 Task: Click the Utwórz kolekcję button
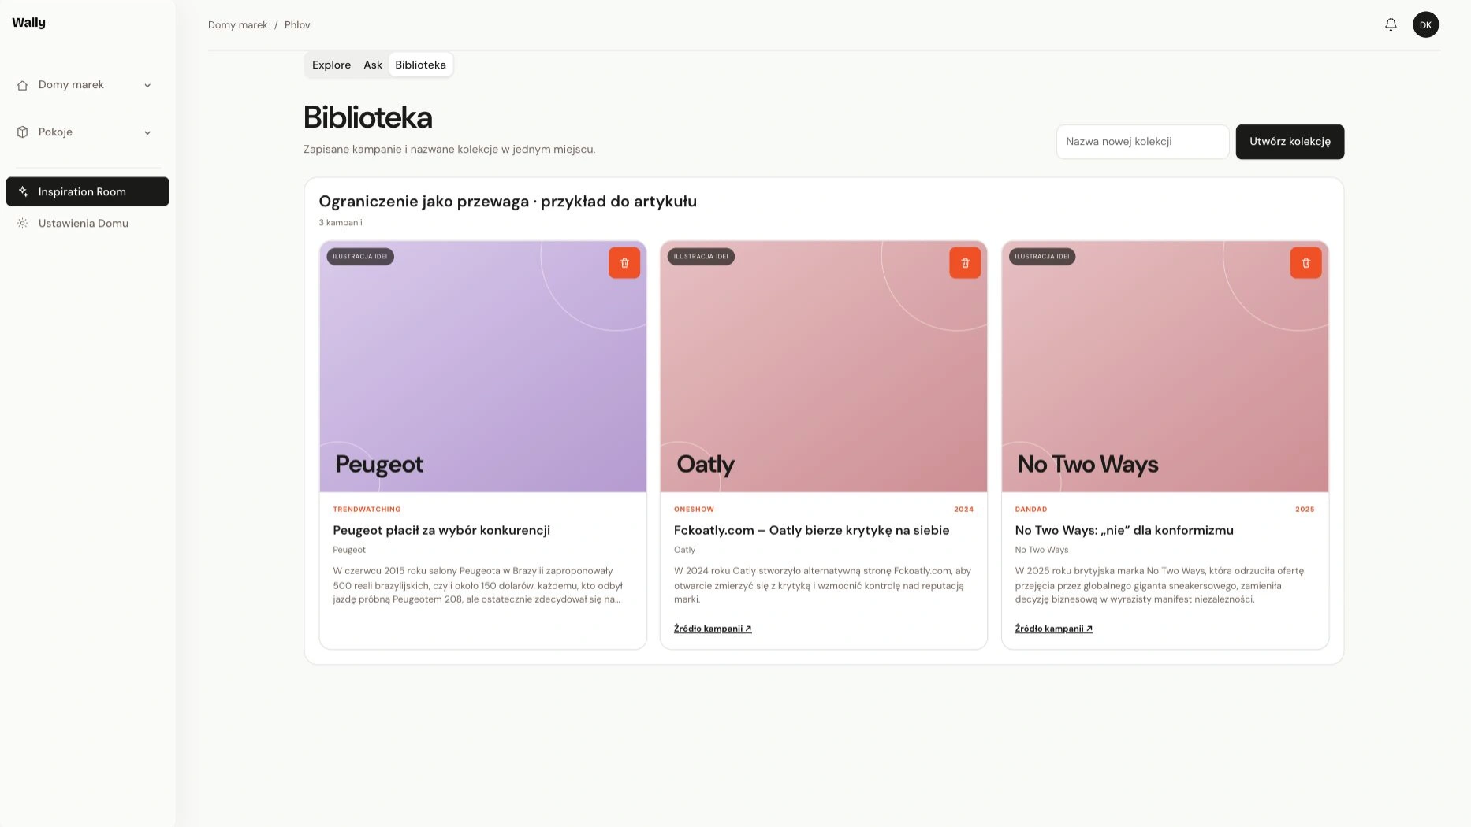point(1290,142)
